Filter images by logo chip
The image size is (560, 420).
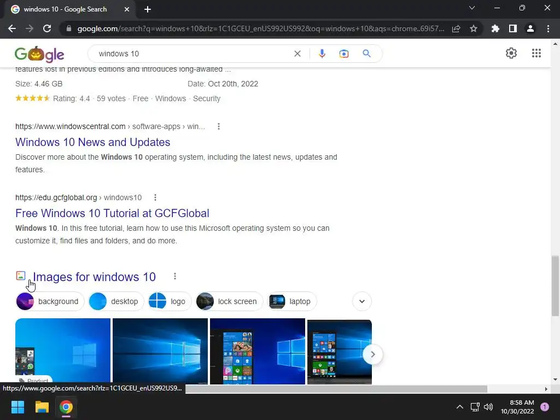(170, 301)
